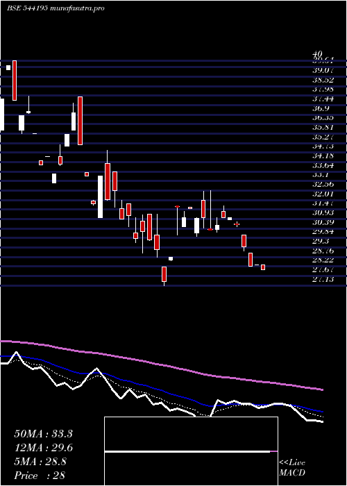
Task: Click the 36.35 price axis label
Action: click(323, 118)
